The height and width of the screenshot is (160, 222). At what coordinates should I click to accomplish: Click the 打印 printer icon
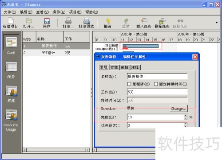tap(68, 23)
